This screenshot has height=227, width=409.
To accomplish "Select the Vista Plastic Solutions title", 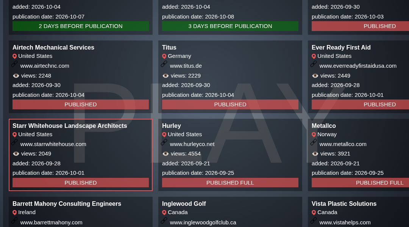I will [344, 204].
